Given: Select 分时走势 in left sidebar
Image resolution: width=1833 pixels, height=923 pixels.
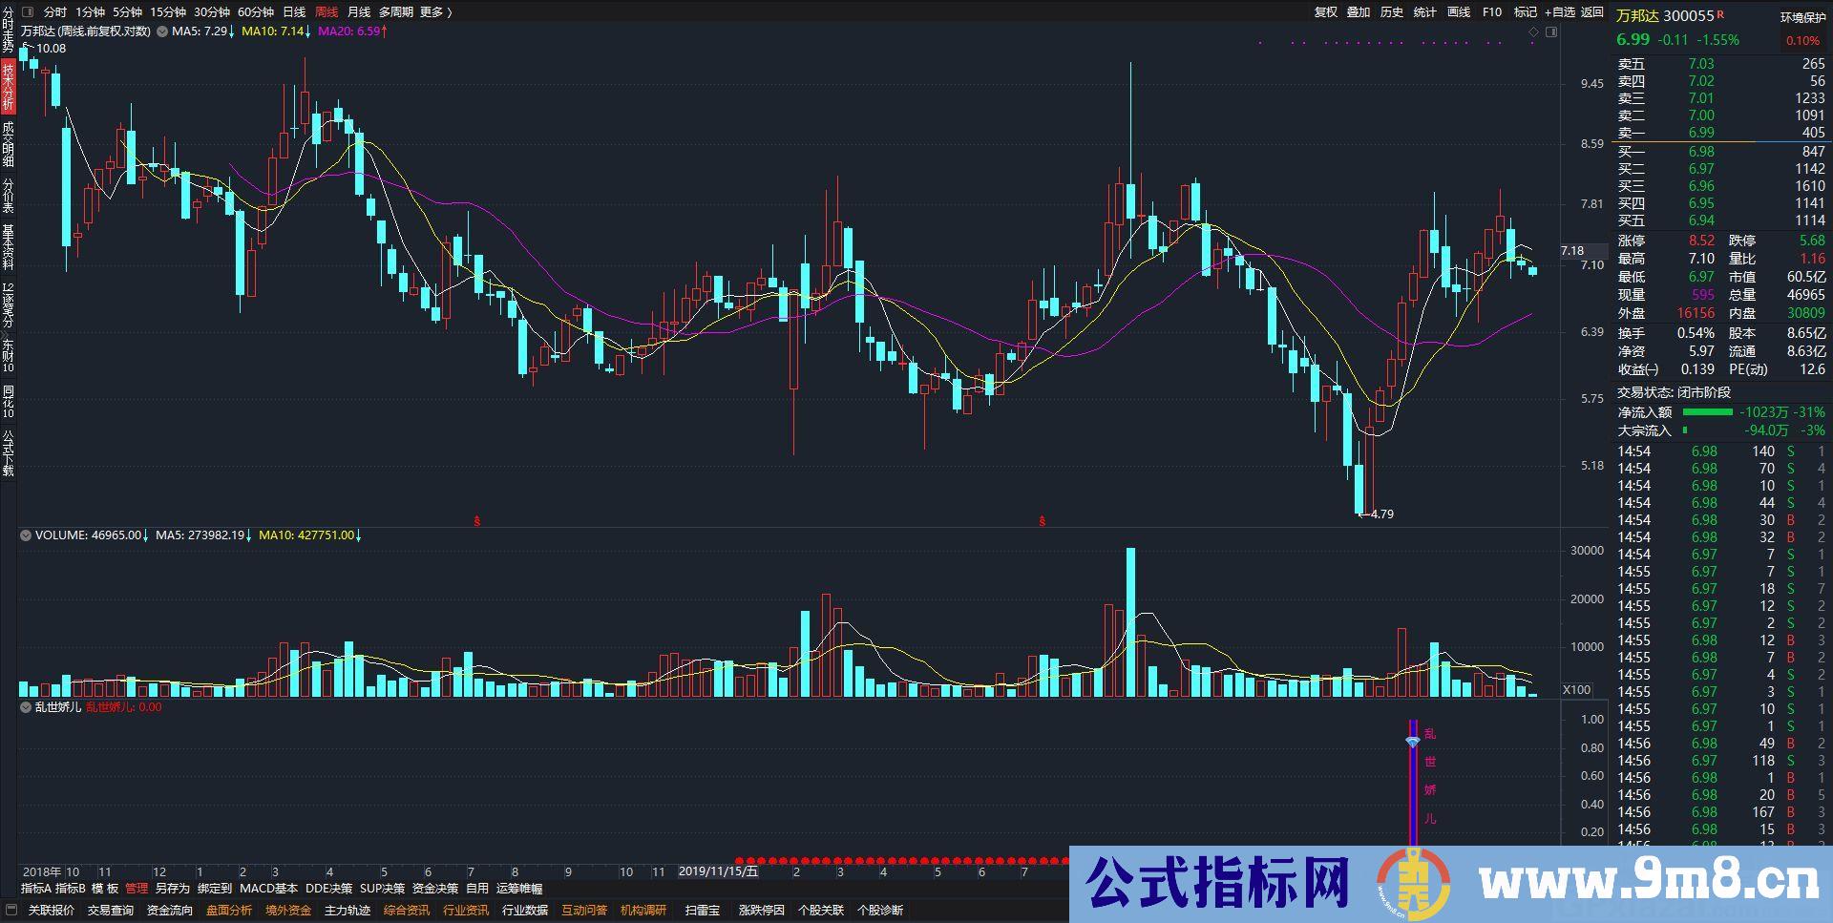Looking at the screenshot, I should (x=8, y=29).
